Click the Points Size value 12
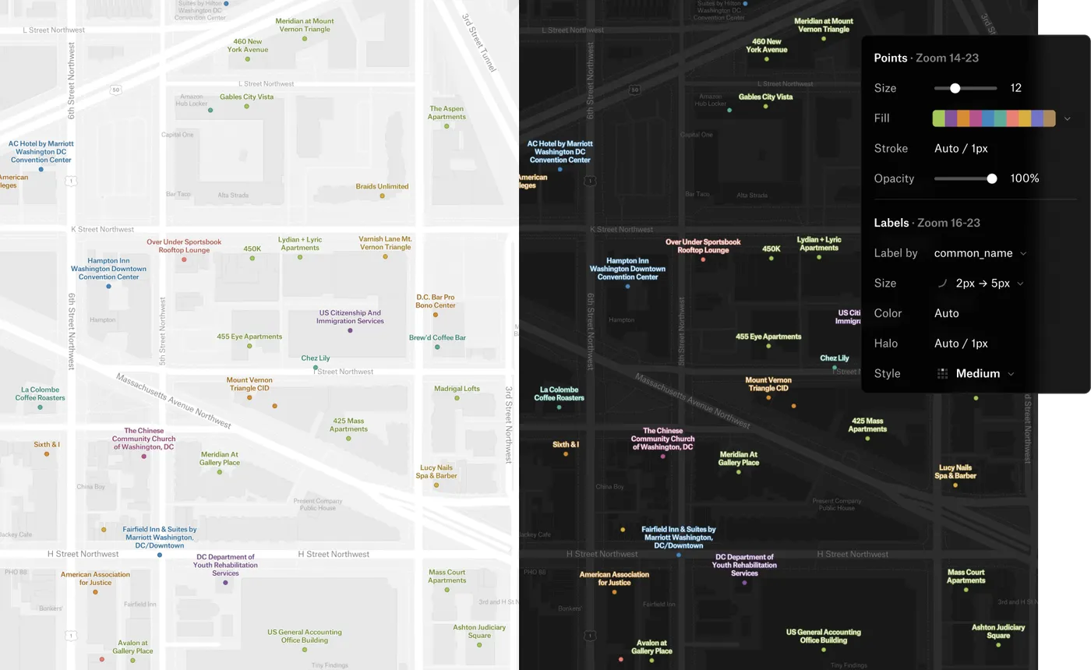 click(1016, 88)
